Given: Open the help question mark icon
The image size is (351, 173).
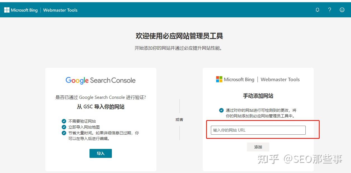Looking at the screenshot, I should (x=330, y=10).
